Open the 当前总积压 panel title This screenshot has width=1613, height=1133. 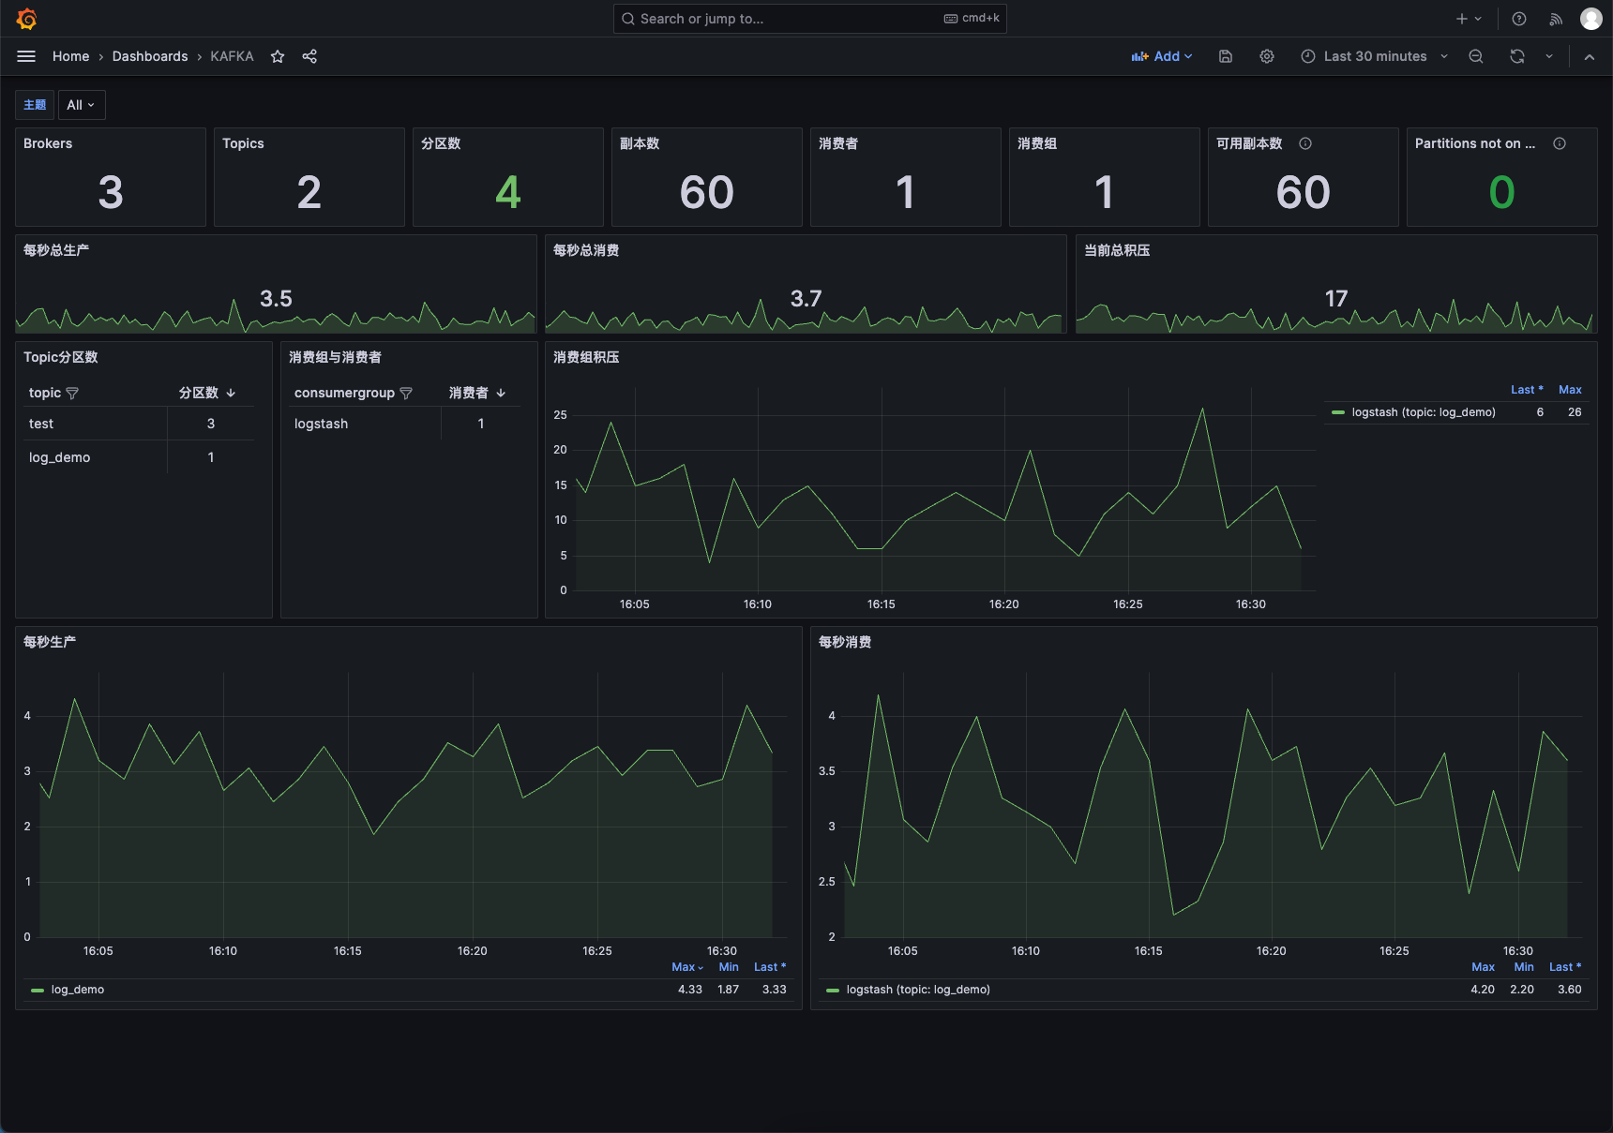1117,250
